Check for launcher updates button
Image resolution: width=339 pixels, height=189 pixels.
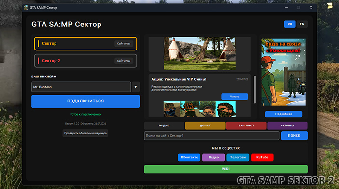point(85,133)
